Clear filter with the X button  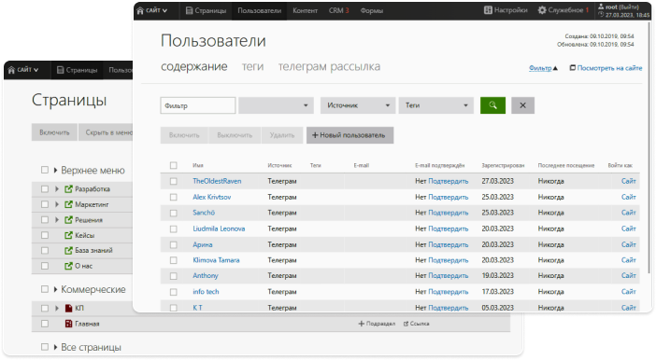pyautogui.click(x=522, y=105)
